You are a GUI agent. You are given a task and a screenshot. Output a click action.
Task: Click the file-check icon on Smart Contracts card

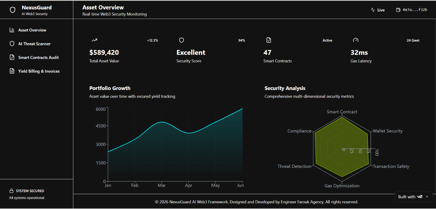click(x=269, y=40)
